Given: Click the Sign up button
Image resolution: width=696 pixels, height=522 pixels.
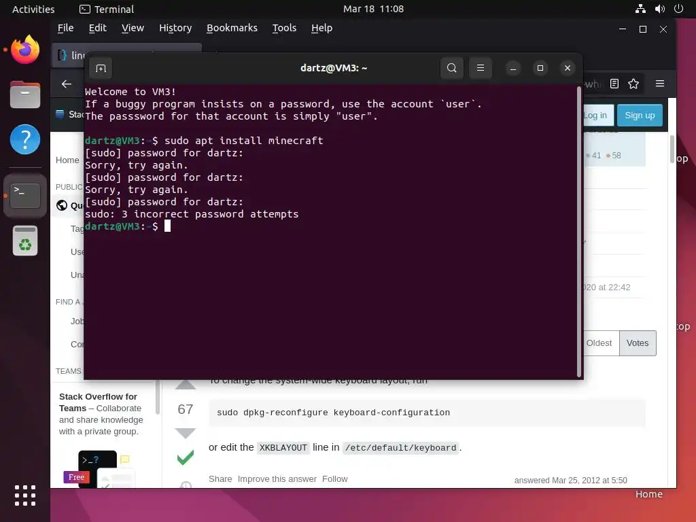Looking at the screenshot, I should pos(640,116).
